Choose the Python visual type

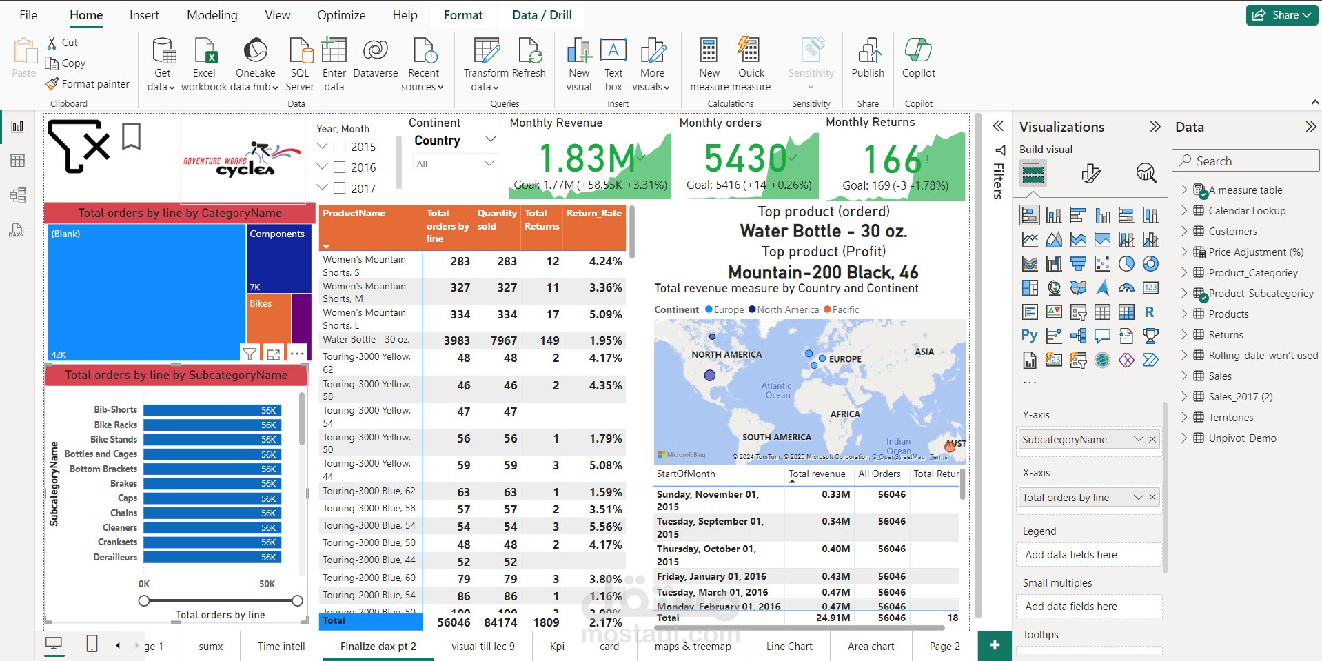click(x=1030, y=336)
